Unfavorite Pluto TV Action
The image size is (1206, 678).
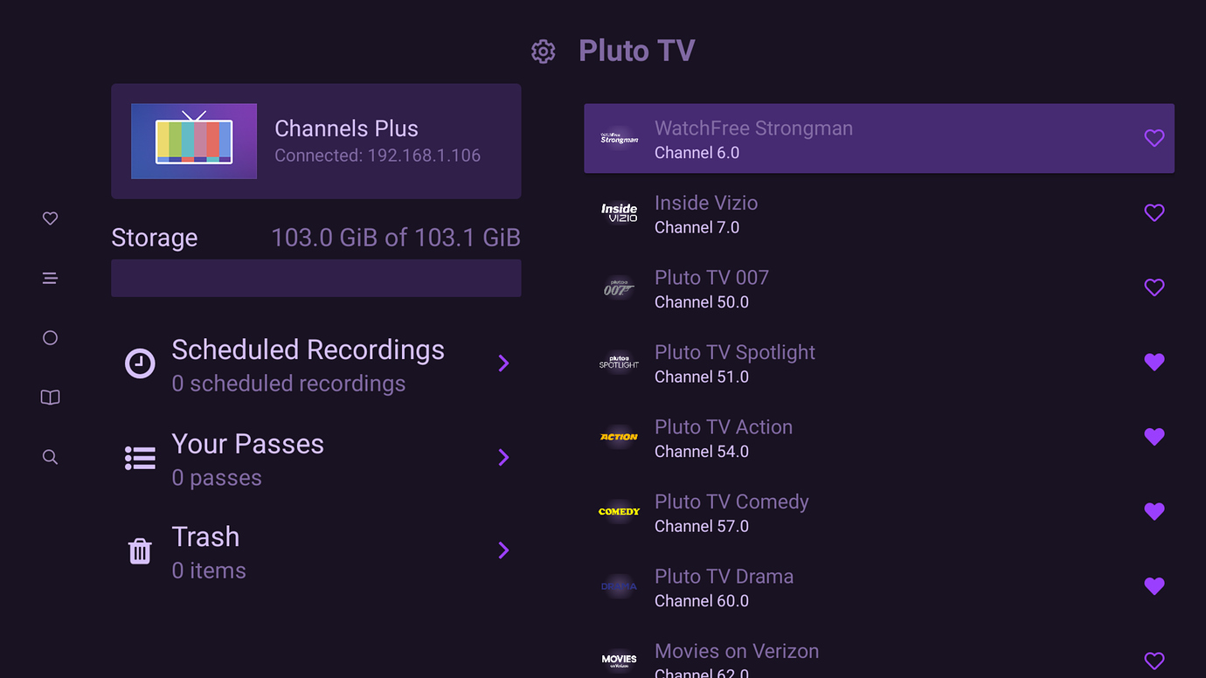pyautogui.click(x=1154, y=437)
